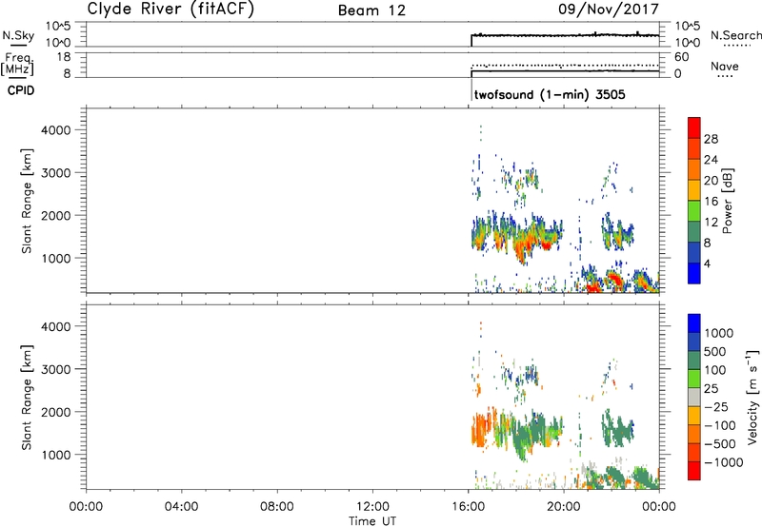Click the '60' Nave axis tick

pos(681,57)
